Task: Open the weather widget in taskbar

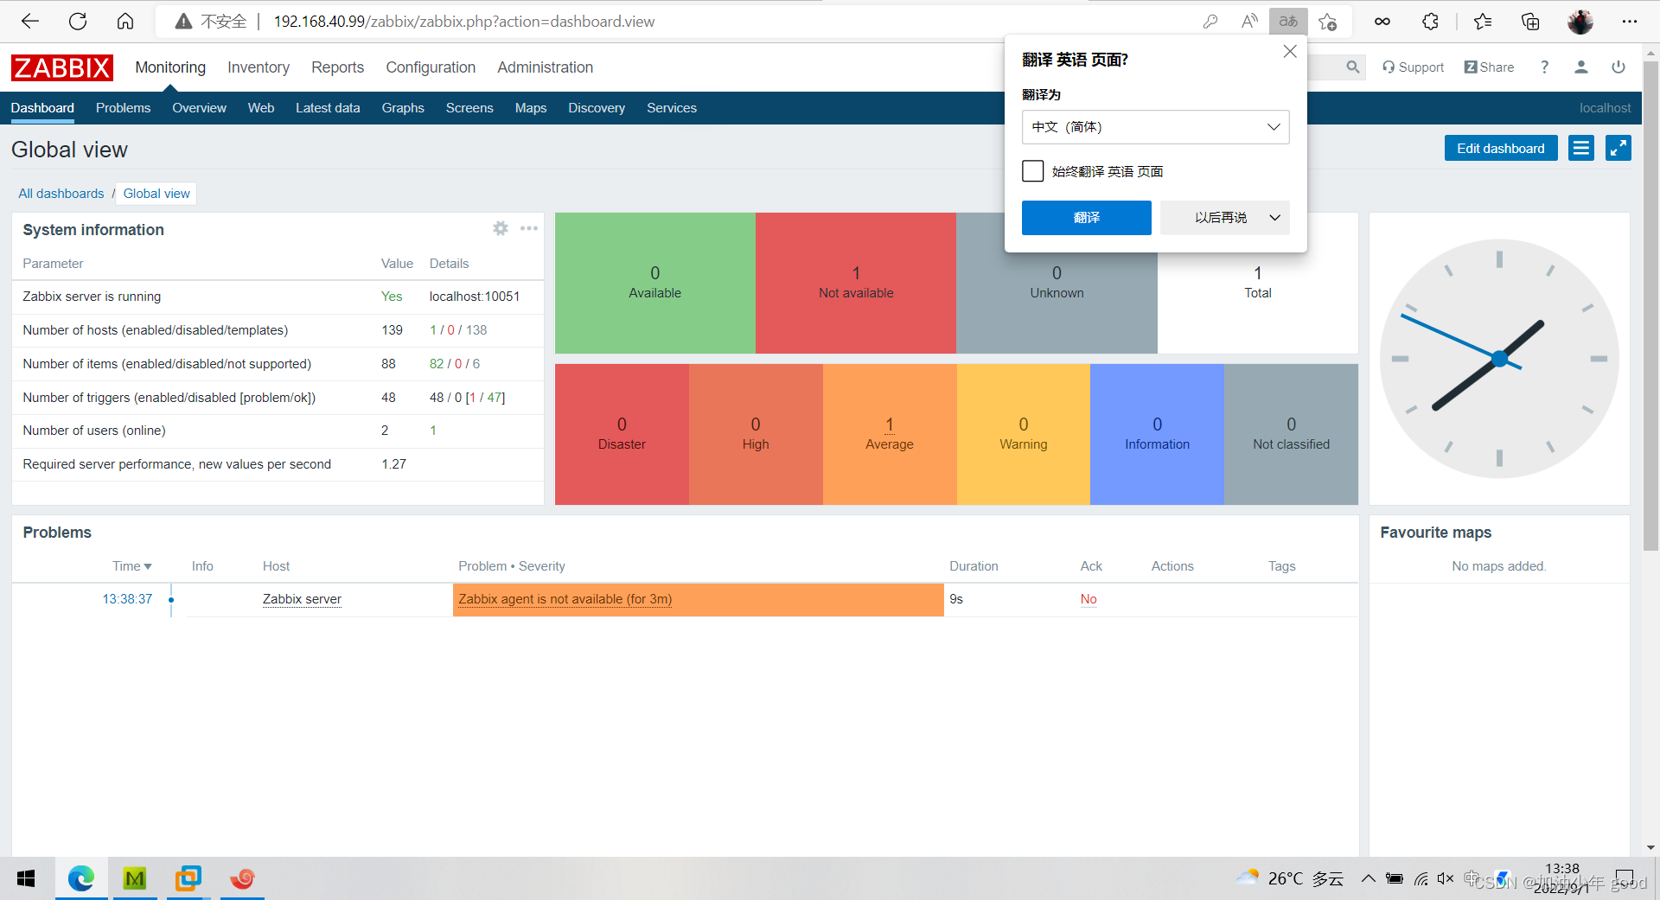Action: coord(1290,878)
